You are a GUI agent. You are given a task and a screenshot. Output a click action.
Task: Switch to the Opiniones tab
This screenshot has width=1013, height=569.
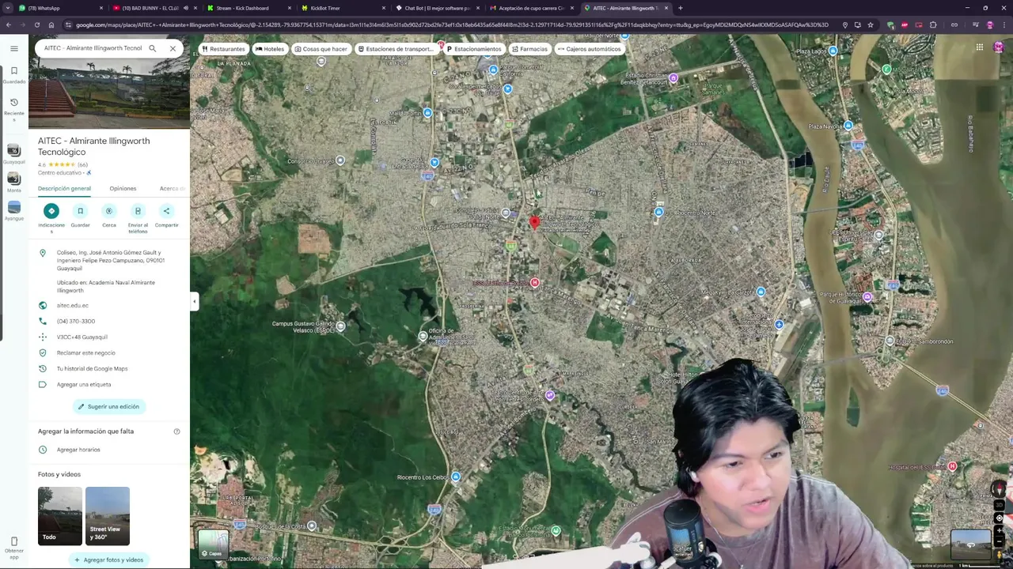(x=123, y=189)
